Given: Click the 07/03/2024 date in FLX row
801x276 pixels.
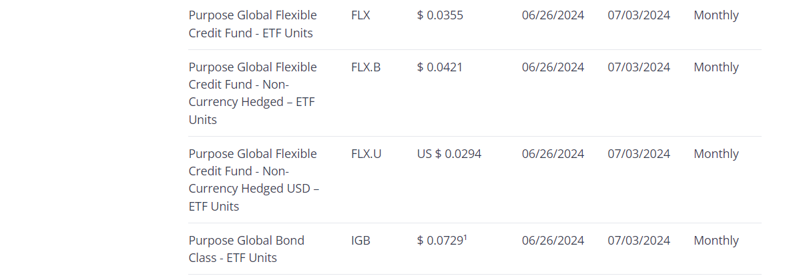Looking at the screenshot, I should [639, 15].
